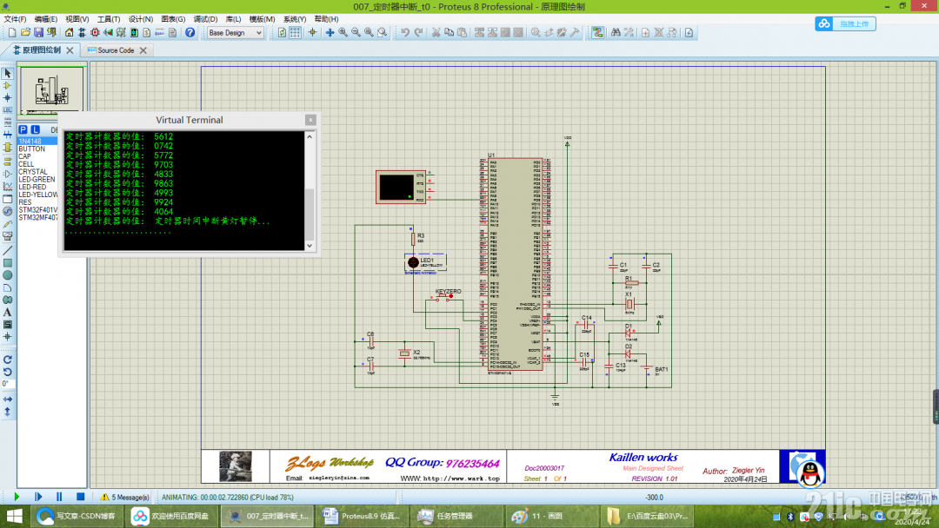Click the rotation angle input field
Viewport: 939px width, 528px height.
coord(7,384)
